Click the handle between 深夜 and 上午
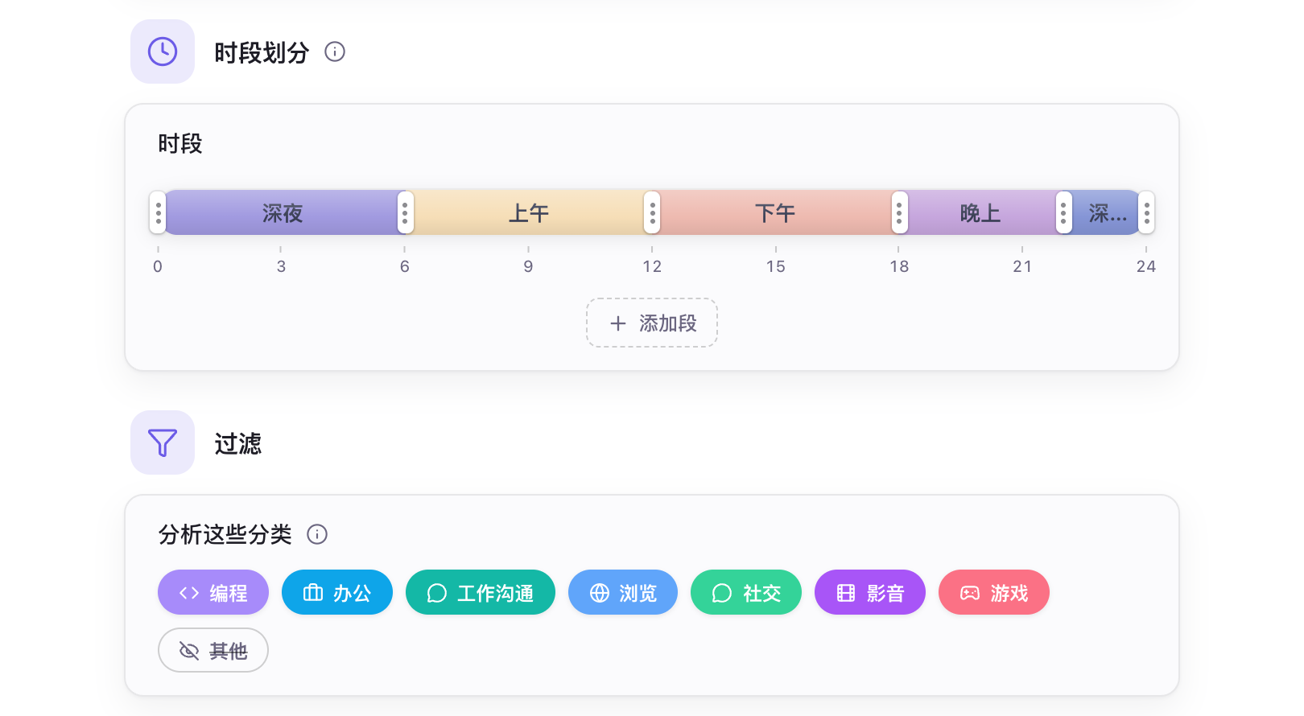1304x716 pixels. pos(405,212)
